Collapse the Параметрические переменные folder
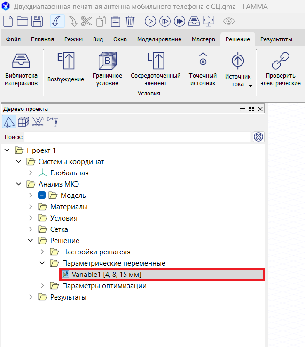 point(43,263)
